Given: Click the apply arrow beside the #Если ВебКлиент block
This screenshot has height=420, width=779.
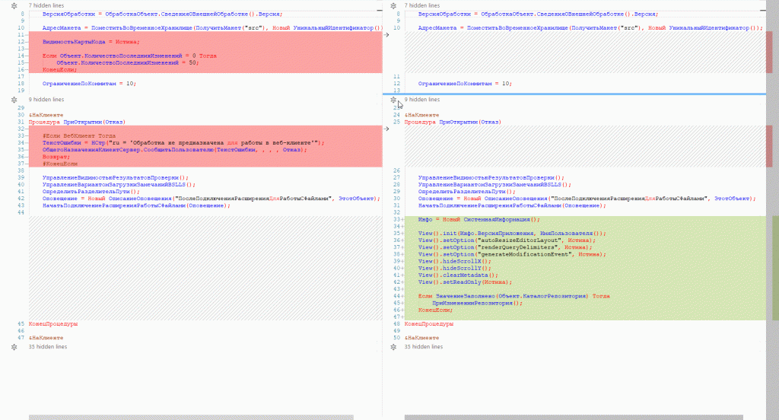Looking at the screenshot, I should (386, 129).
